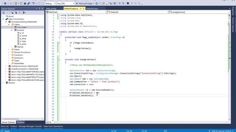Expand the Signup table node
Viewport: 236px width, 132px height.
point(12,47)
